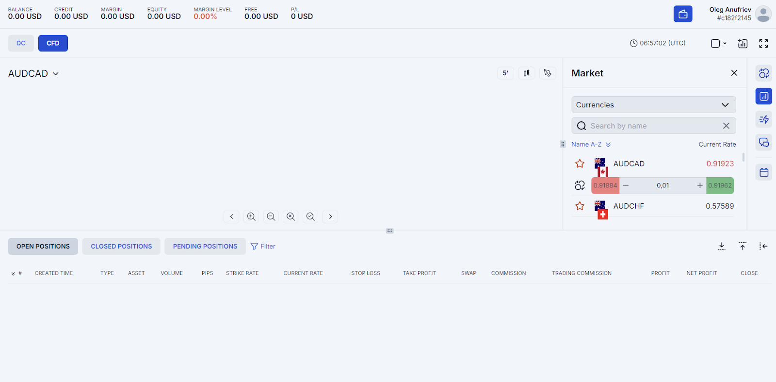Click the add chart icon
Viewport: 776px width, 382px height.
[x=743, y=43]
